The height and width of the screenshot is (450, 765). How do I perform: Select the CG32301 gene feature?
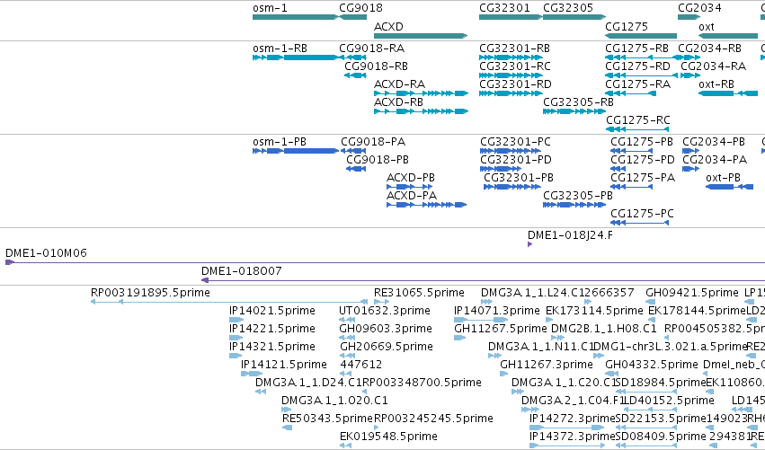click(511, 17)
